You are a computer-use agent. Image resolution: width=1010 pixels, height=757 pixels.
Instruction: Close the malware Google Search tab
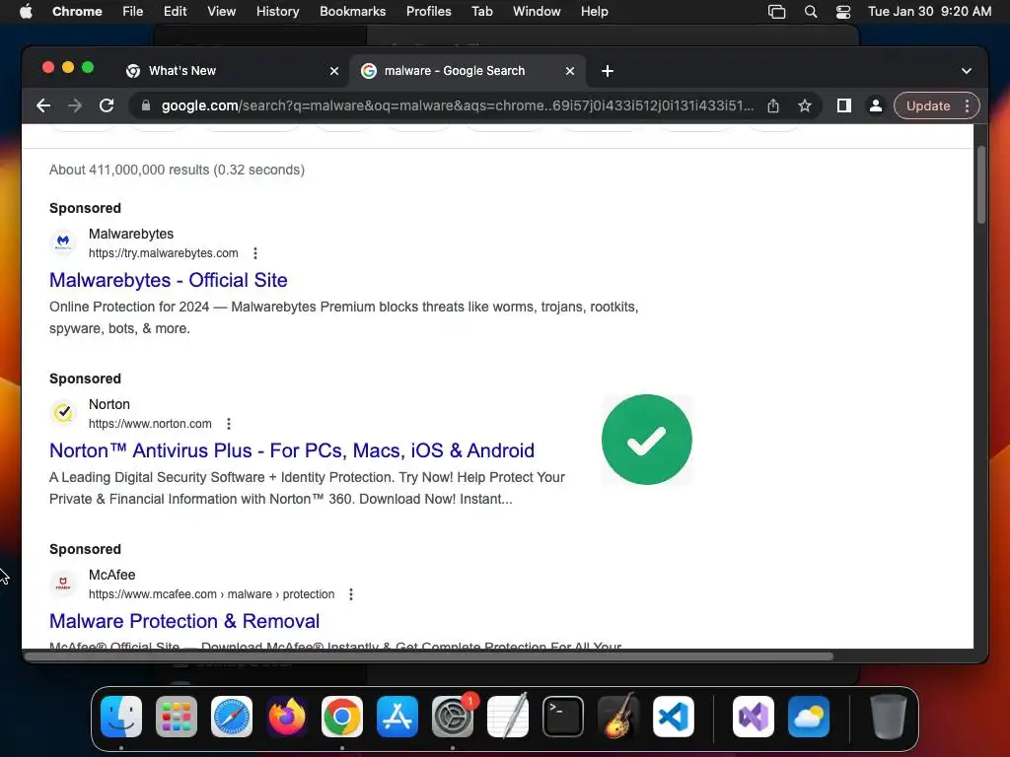(x=570, y=71)
